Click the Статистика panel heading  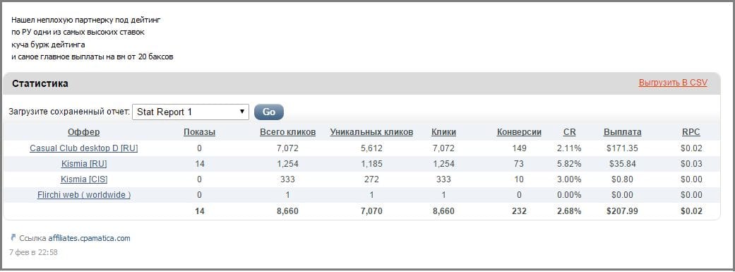pos(40,83)
